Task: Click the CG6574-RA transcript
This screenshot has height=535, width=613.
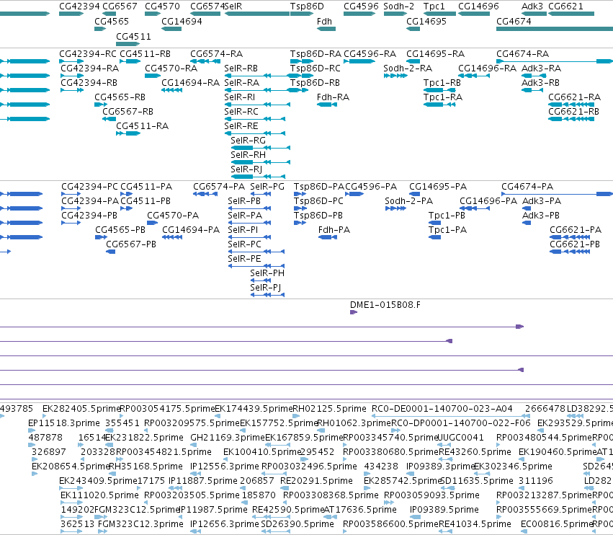Action: coord(205,61)
